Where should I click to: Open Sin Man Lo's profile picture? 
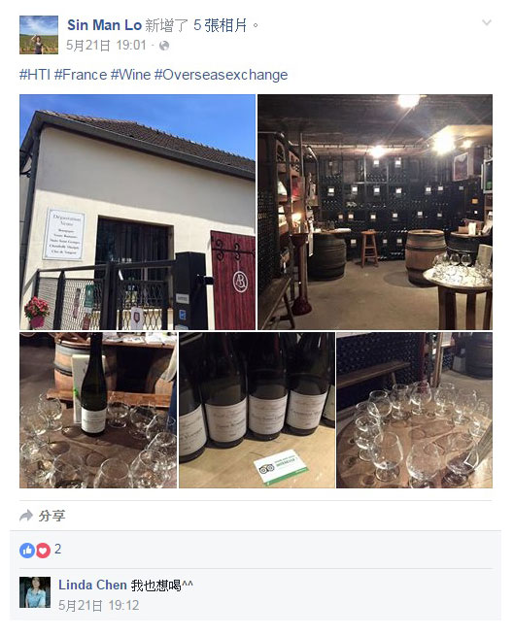(x=39, y=35)
